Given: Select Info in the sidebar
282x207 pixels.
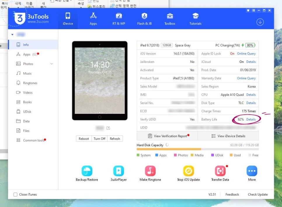Looking at the screenshot, I should pos(33,45).
